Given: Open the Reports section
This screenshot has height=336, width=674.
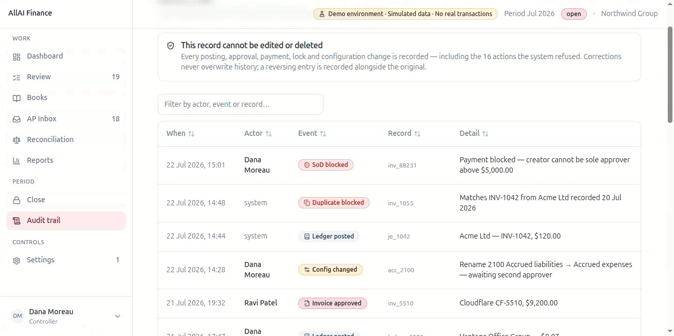Looking at the screenshot, I should coord(66,160).
